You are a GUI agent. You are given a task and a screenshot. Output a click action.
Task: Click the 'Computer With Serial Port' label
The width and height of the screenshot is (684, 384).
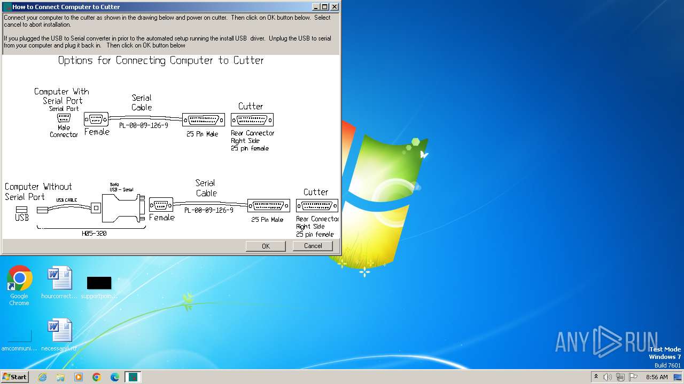tap(62, 96)
